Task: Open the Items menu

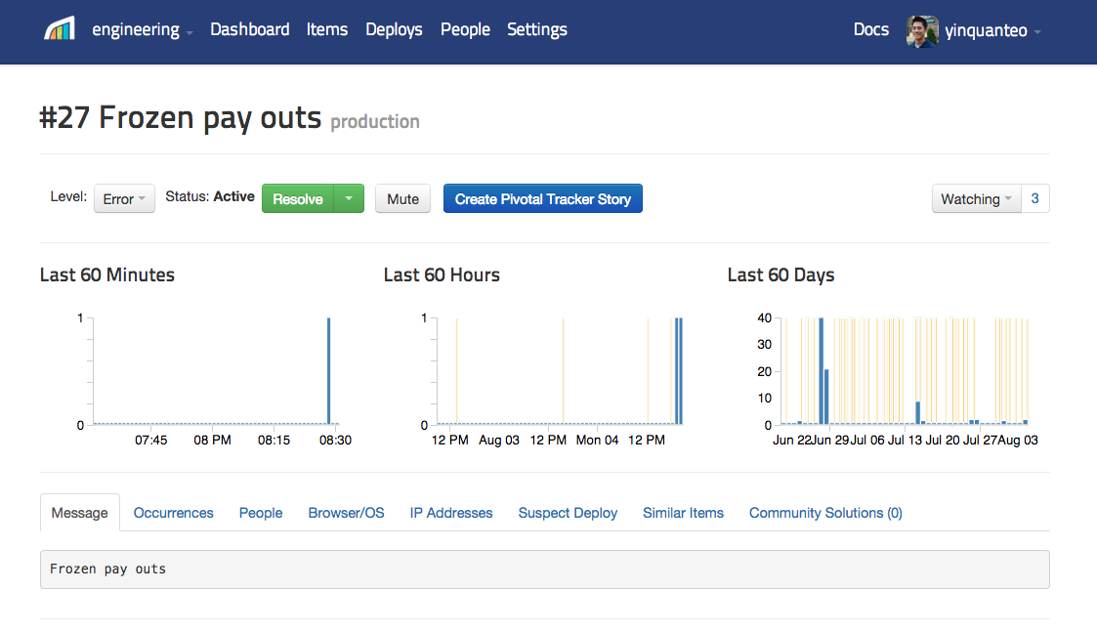Action: click(x=326, y=29)
